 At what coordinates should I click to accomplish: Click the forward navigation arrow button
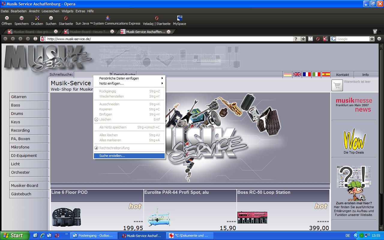tap(20, 39)
